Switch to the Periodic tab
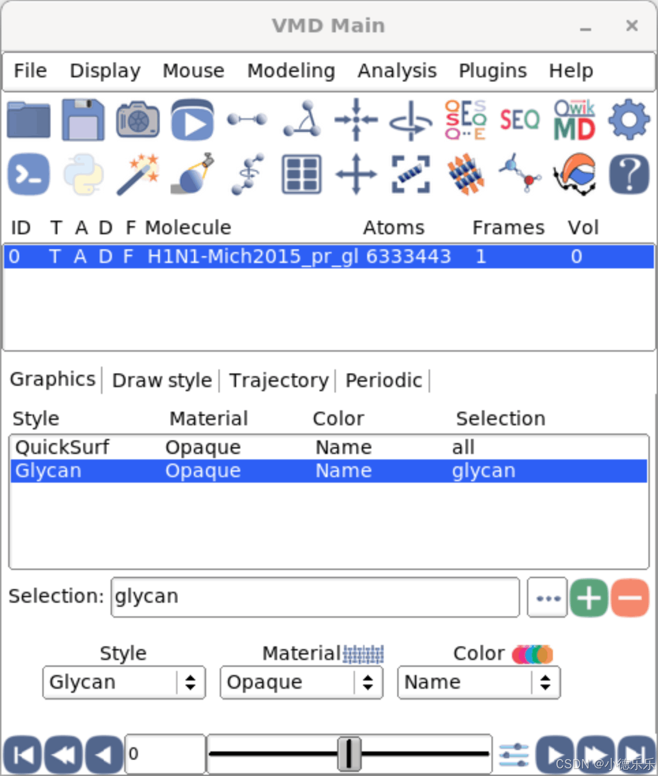 point(383,381)
